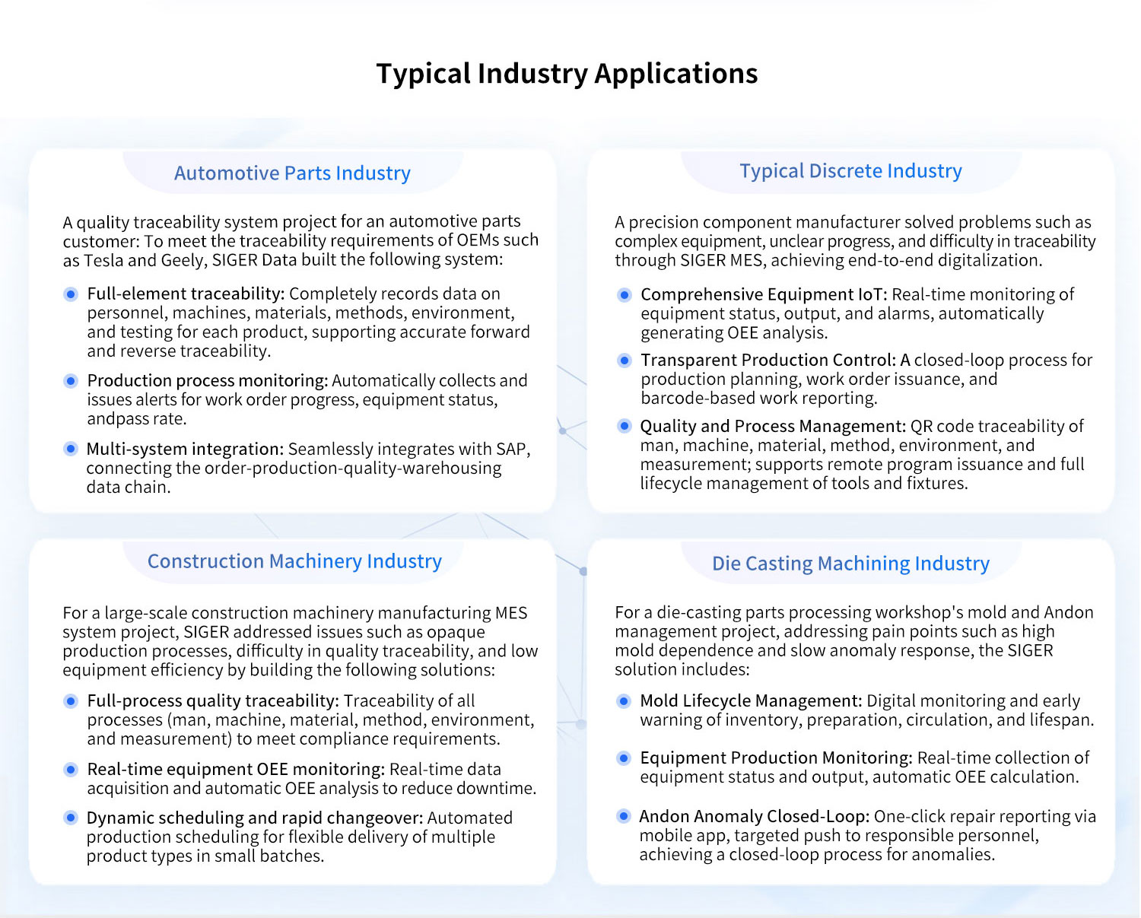
Task: Click the bullet dot beside Multi-system integration
Action: pos(71,449)
